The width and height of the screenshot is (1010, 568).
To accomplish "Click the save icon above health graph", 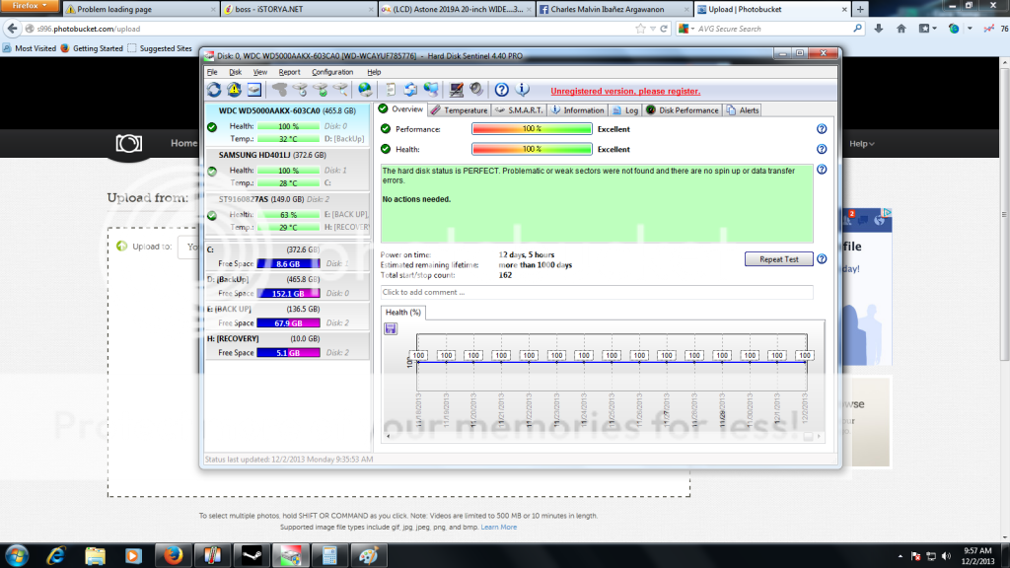I will click(x=391, y=328).
